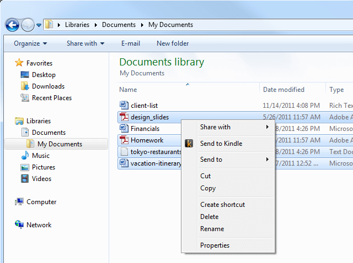Click the Videos film strip icon
The width and height of the screenshot is (353, 263).
click(x=25, y=179)
